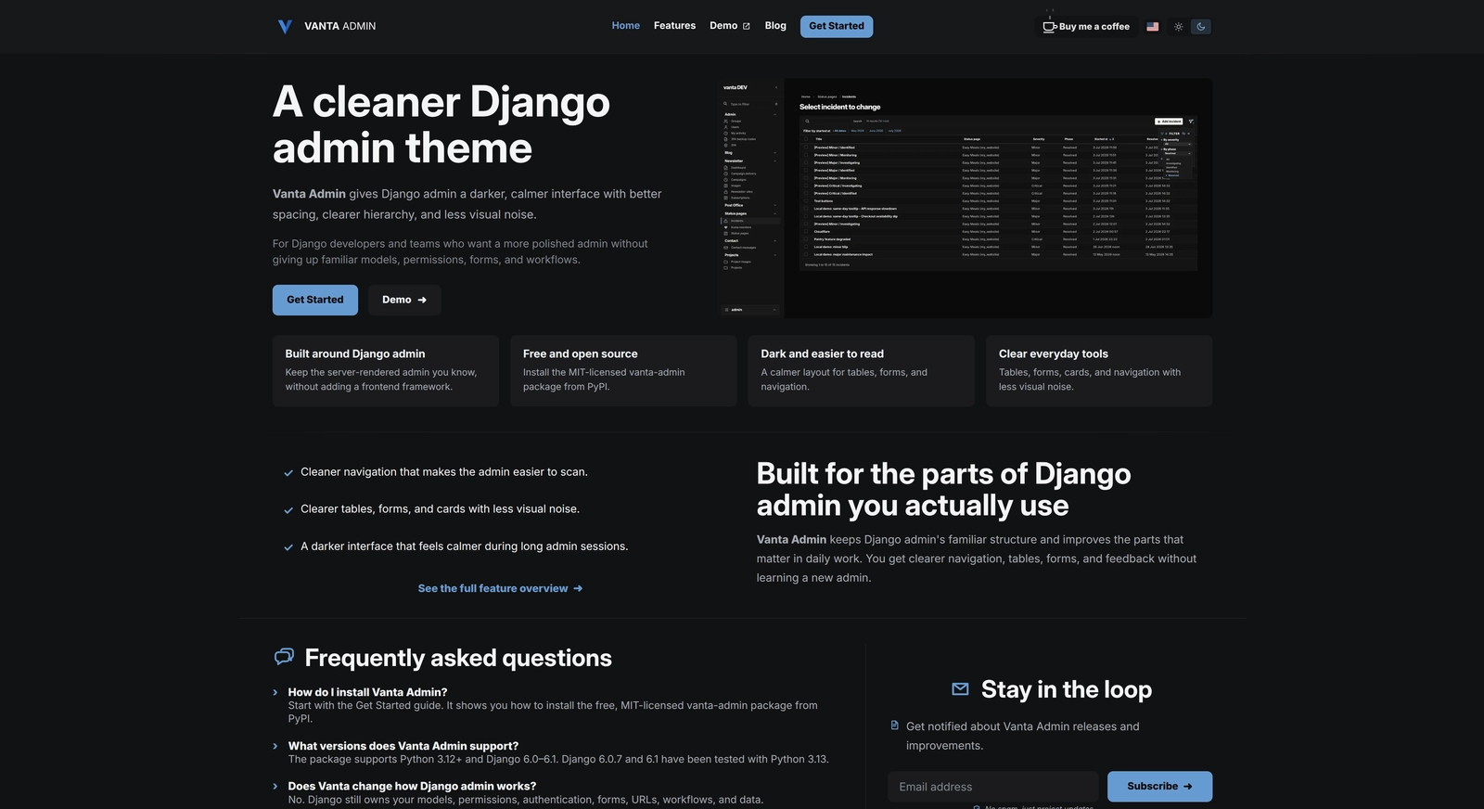Click 'For Django developers and teams' paragraph
1484x809 pixels.
point(460,251)
